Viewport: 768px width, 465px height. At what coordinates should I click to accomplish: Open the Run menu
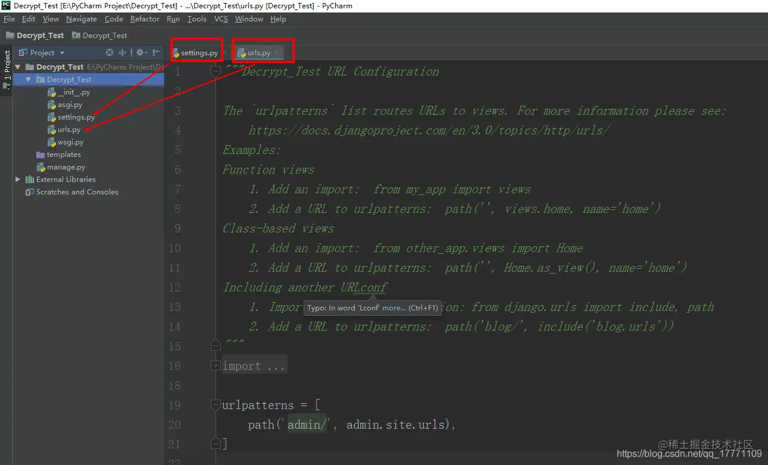click(173, 19)
